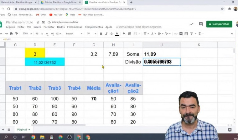This screenshot has width=238, height=140.
Task: Open the text color picker
Action: click(117, 34)
